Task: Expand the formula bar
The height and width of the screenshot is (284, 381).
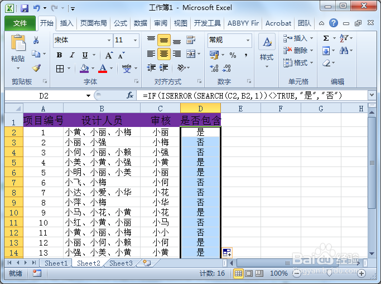Action: [372, 95]
